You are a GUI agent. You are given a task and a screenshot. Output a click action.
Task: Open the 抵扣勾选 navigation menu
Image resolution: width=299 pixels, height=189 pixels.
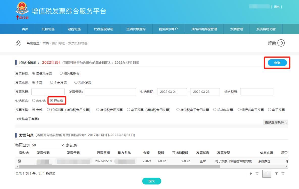[48, 29]
